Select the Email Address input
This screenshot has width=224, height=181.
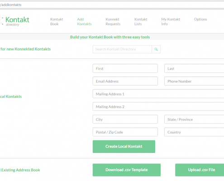tap(125, 81)
